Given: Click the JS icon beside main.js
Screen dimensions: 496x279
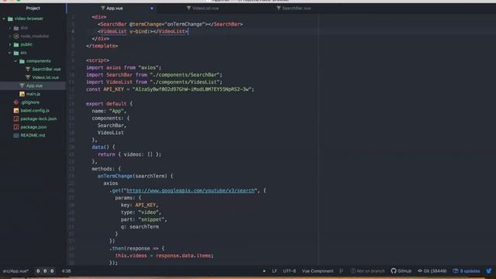Looking at the screenshot, I should point(22,94).
